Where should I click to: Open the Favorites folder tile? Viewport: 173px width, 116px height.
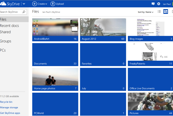(103, 54)
